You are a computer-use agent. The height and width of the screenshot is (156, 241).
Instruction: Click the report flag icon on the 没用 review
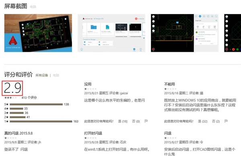click(x=146, y=121)
